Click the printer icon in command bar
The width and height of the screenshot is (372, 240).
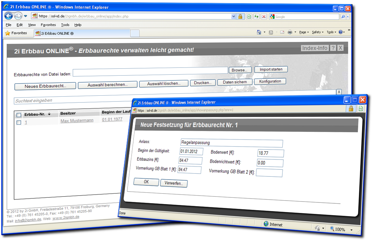tap(290, 32)
